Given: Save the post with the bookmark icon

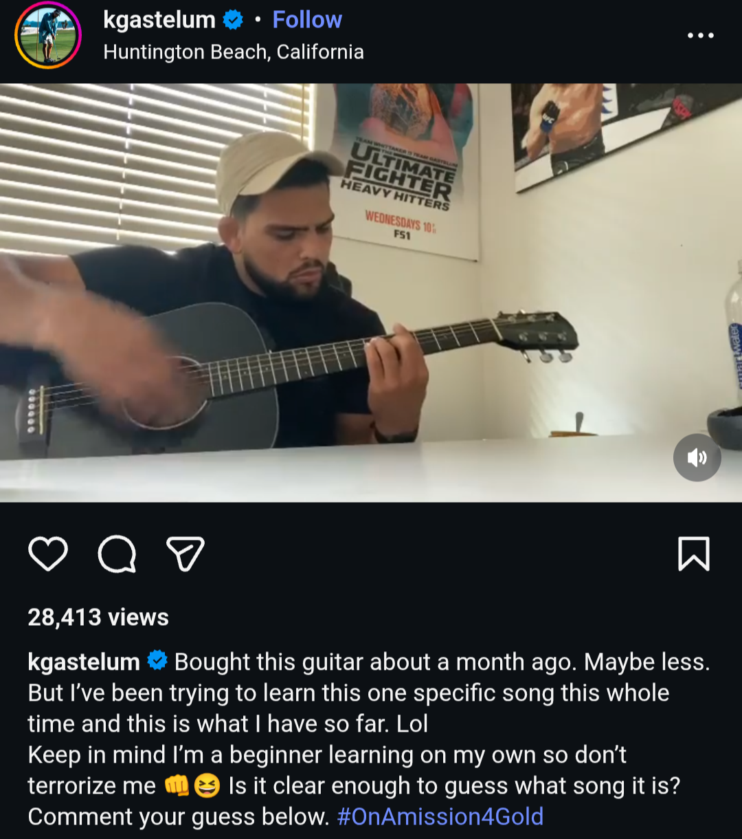Looking at the screenshot, I should (x=694, y=554).
